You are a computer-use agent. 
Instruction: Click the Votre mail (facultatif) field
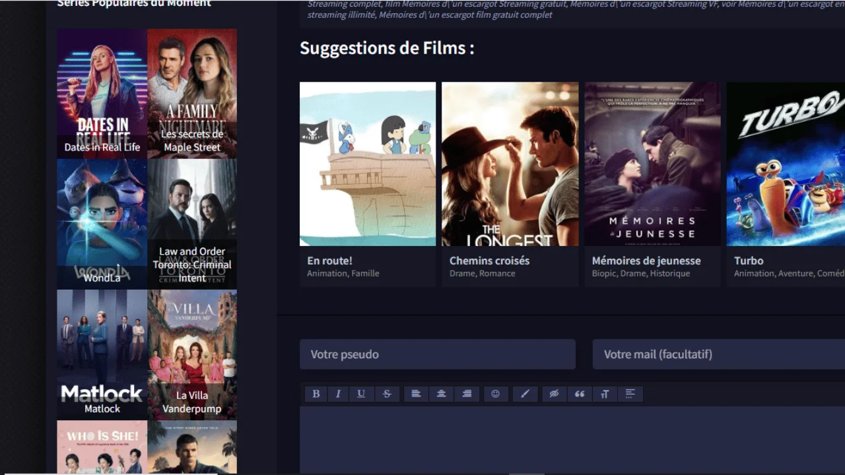click(x=719, y=354)
